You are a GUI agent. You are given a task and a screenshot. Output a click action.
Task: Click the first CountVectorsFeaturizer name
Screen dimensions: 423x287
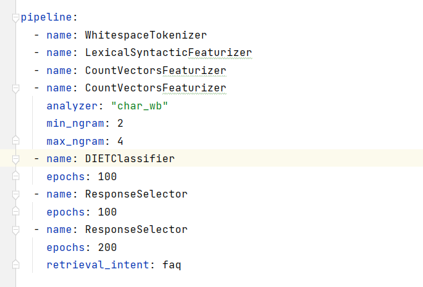pos(155,70)
